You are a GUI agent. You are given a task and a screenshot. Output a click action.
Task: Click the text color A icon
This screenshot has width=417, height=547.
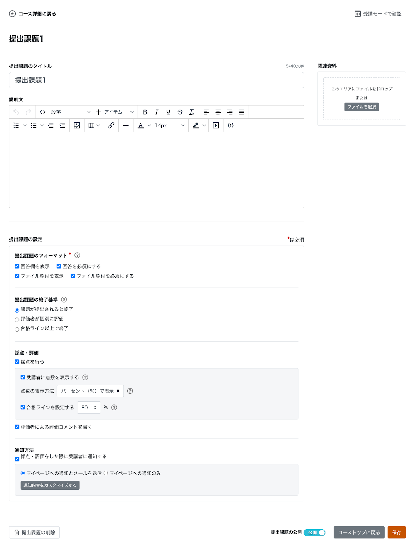[x=141, y=126]
